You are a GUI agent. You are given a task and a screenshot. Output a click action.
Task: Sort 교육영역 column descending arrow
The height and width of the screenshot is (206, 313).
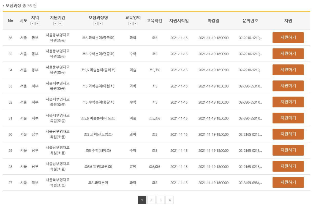coord(135,23)
